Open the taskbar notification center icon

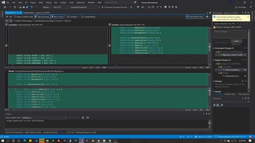(x=250, y=141)
